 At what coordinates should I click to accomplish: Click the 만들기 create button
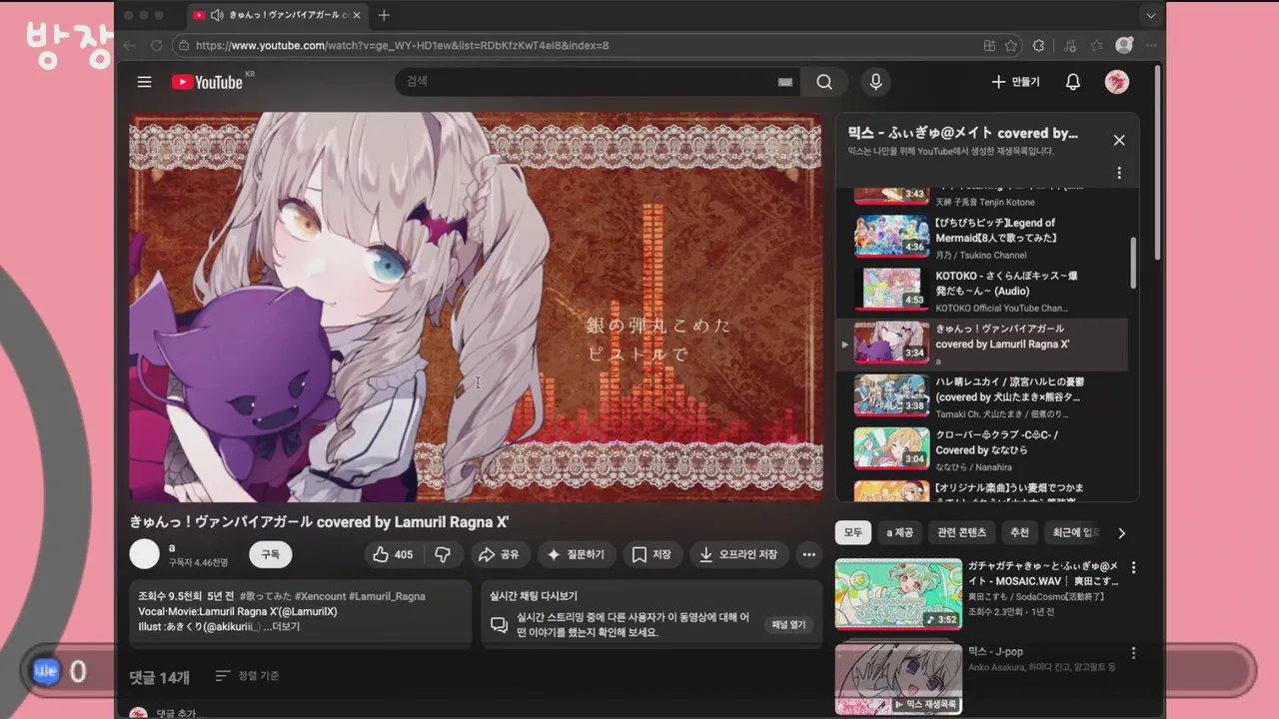(x=1015, y=82)
